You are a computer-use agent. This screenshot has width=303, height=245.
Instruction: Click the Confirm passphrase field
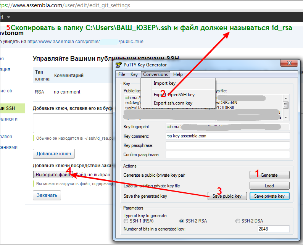(x=228, y=155)
